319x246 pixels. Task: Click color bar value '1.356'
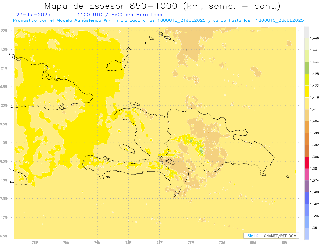(314, 216)
